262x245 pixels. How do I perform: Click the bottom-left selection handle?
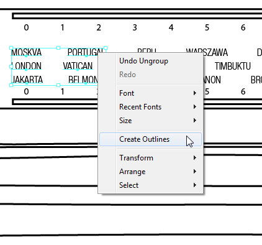tap(11, 85)
